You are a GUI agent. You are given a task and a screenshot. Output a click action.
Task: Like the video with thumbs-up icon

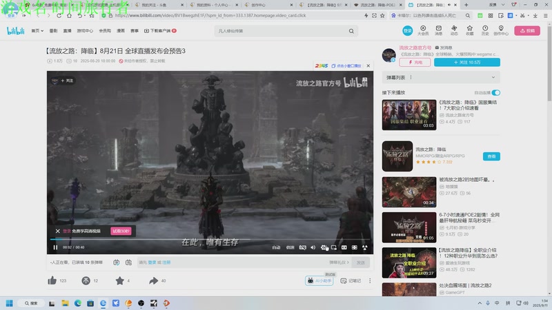pos(52,280)
